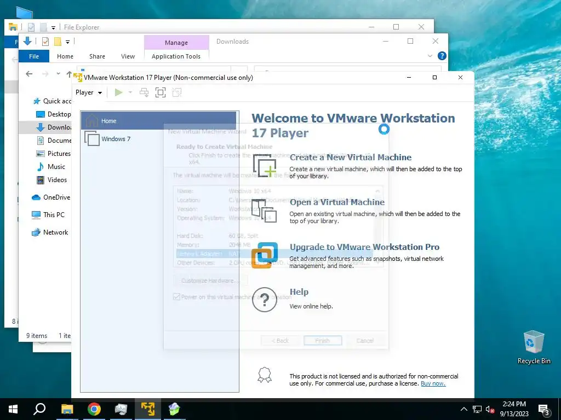Open the Share ribbon tab in Downloads

point(98,56)
